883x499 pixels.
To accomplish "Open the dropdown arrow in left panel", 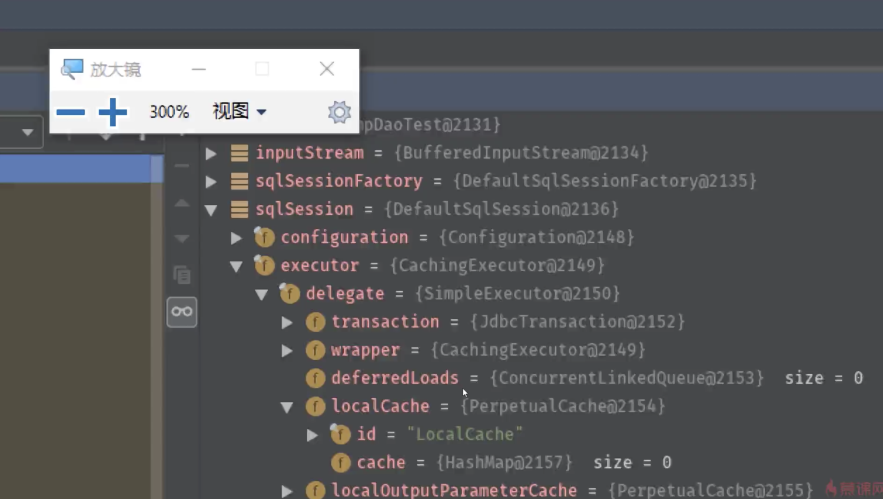I will pyautogui.click(x=28, y=132).
